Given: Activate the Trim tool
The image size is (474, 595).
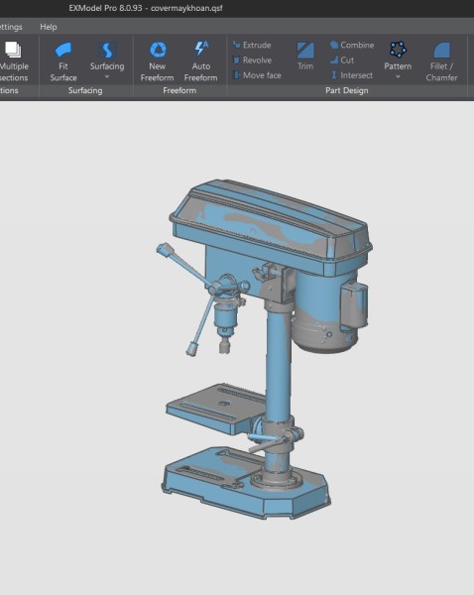Looking at the screenshot, I should pyautogui.click(x=305, y=57).
